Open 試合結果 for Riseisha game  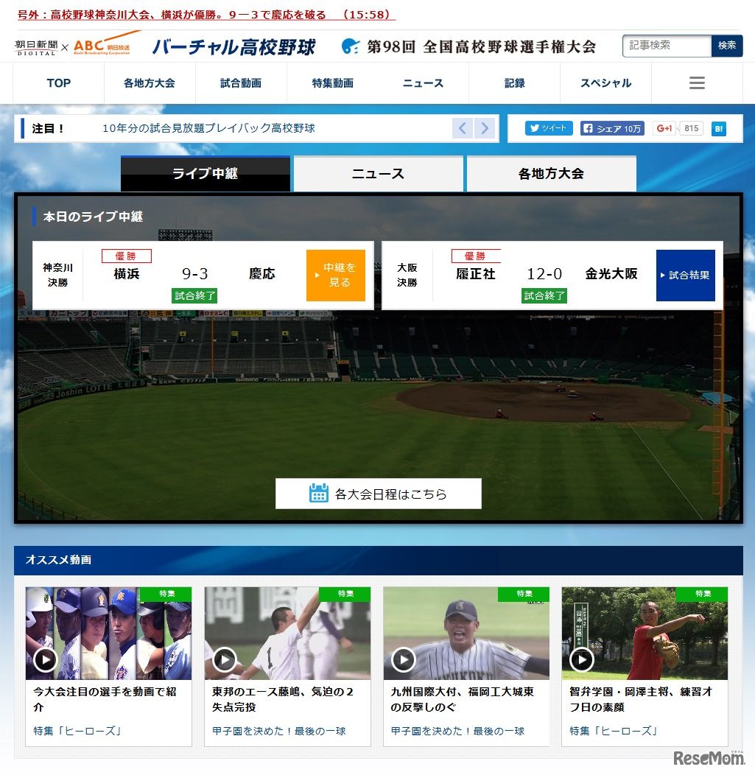tap(685, 275)
